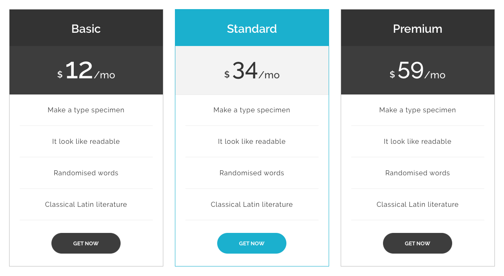The width and height of the screenshot is (504, 276).
Task: Click "It look like readable" under Basic
Action: pos(86,141)
